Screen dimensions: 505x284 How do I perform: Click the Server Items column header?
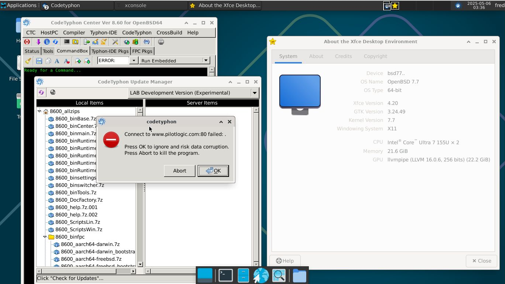click(x=202, y=103)
